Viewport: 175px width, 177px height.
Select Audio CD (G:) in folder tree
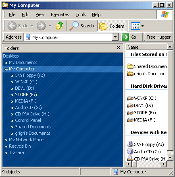pyautogui.click(x=28, y=107)
